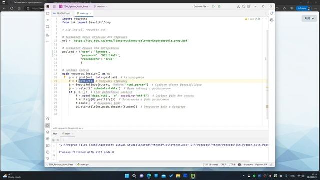320x180 pixels.
Task: Show more tool windows via ellipsis icon
Action: [48, 42]
